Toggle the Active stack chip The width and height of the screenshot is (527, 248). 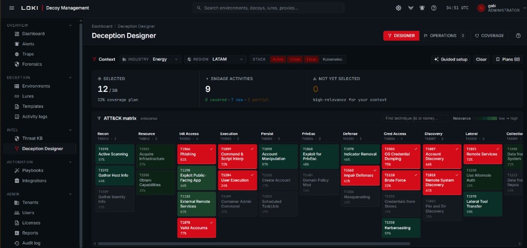point(277,60)
